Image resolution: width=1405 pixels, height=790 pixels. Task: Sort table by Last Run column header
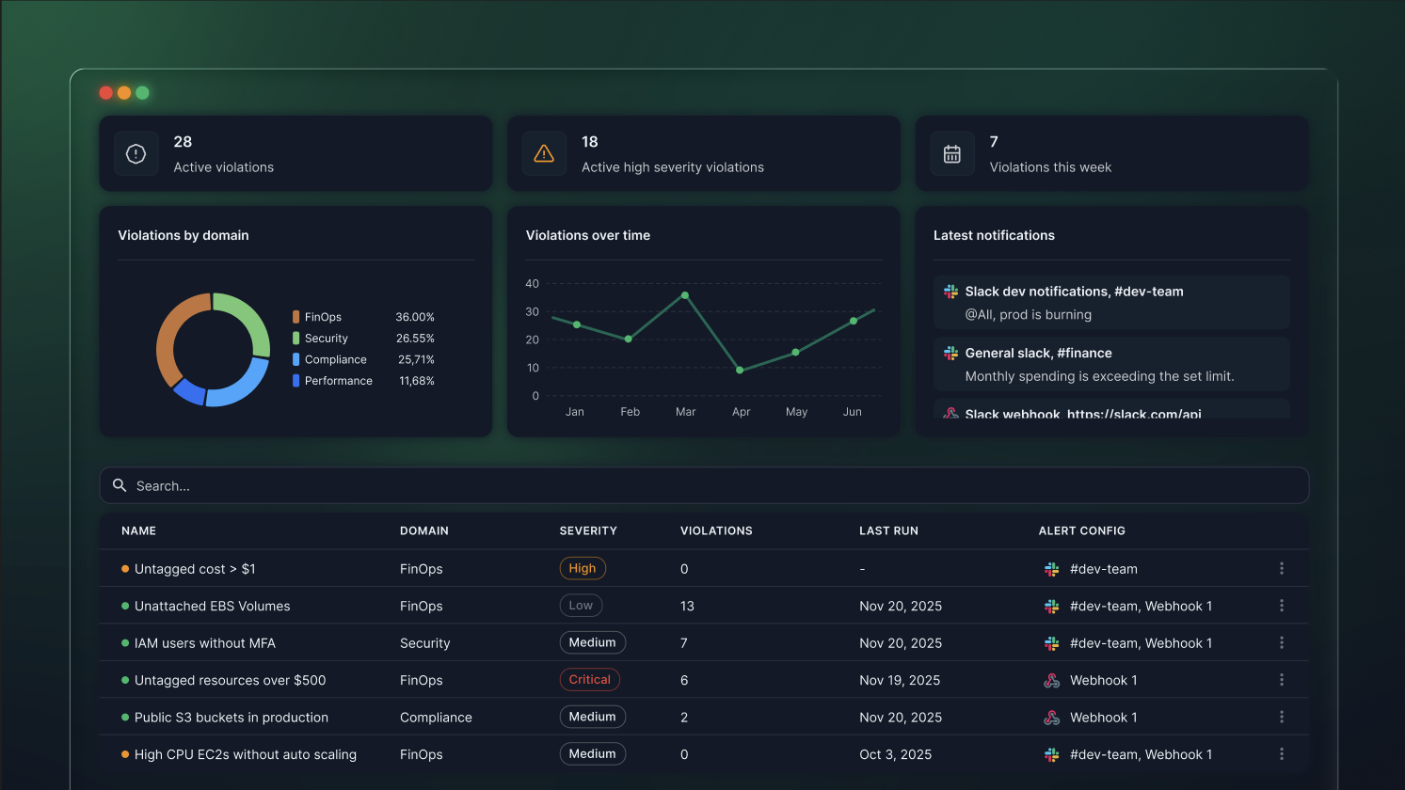click(888, 531)
